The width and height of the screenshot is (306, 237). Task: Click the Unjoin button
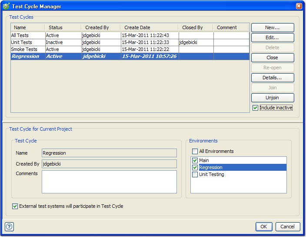click(272, 98)
